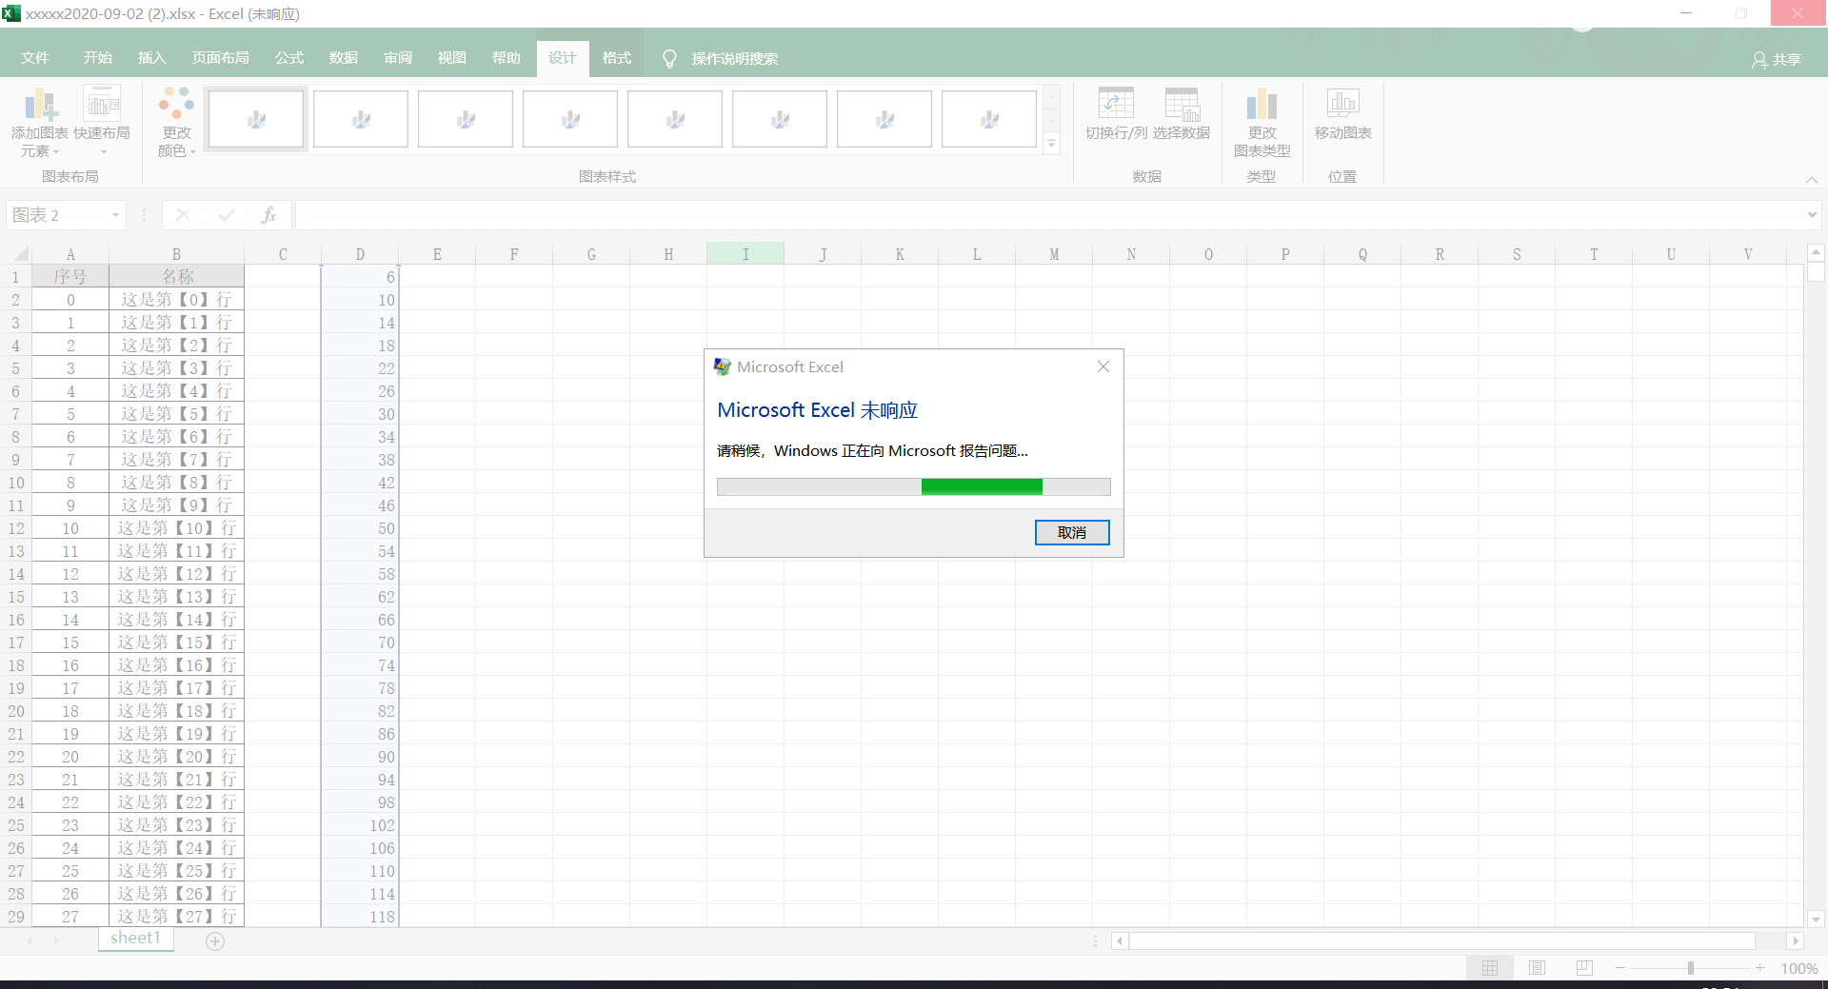Click into the formula bar input

point(1047,215)
